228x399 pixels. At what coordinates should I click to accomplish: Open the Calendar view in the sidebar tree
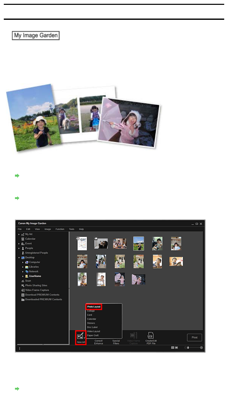30,239
